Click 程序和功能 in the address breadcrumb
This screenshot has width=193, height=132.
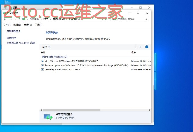(x=59, y=19)
